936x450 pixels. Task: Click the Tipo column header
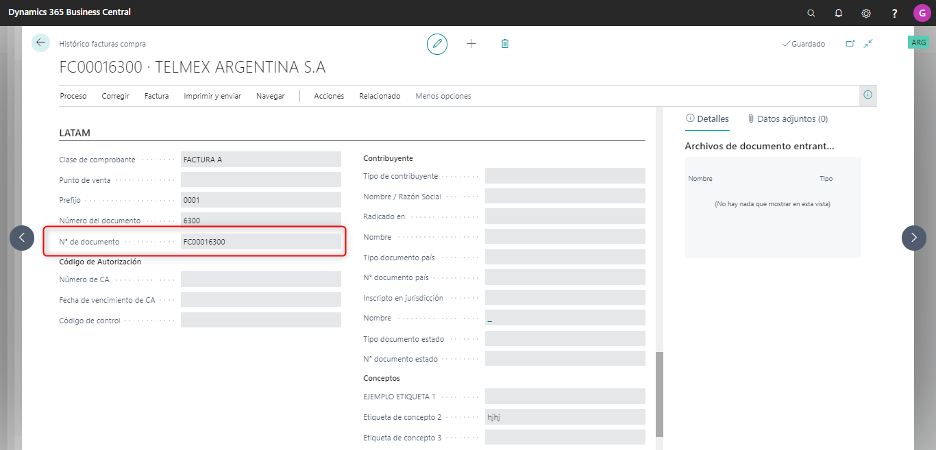point(826,179)
